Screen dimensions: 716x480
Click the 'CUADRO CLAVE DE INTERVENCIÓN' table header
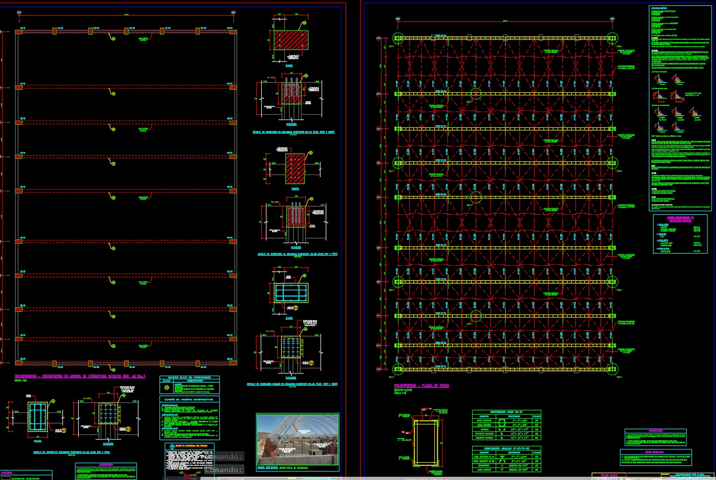[189, 377]
